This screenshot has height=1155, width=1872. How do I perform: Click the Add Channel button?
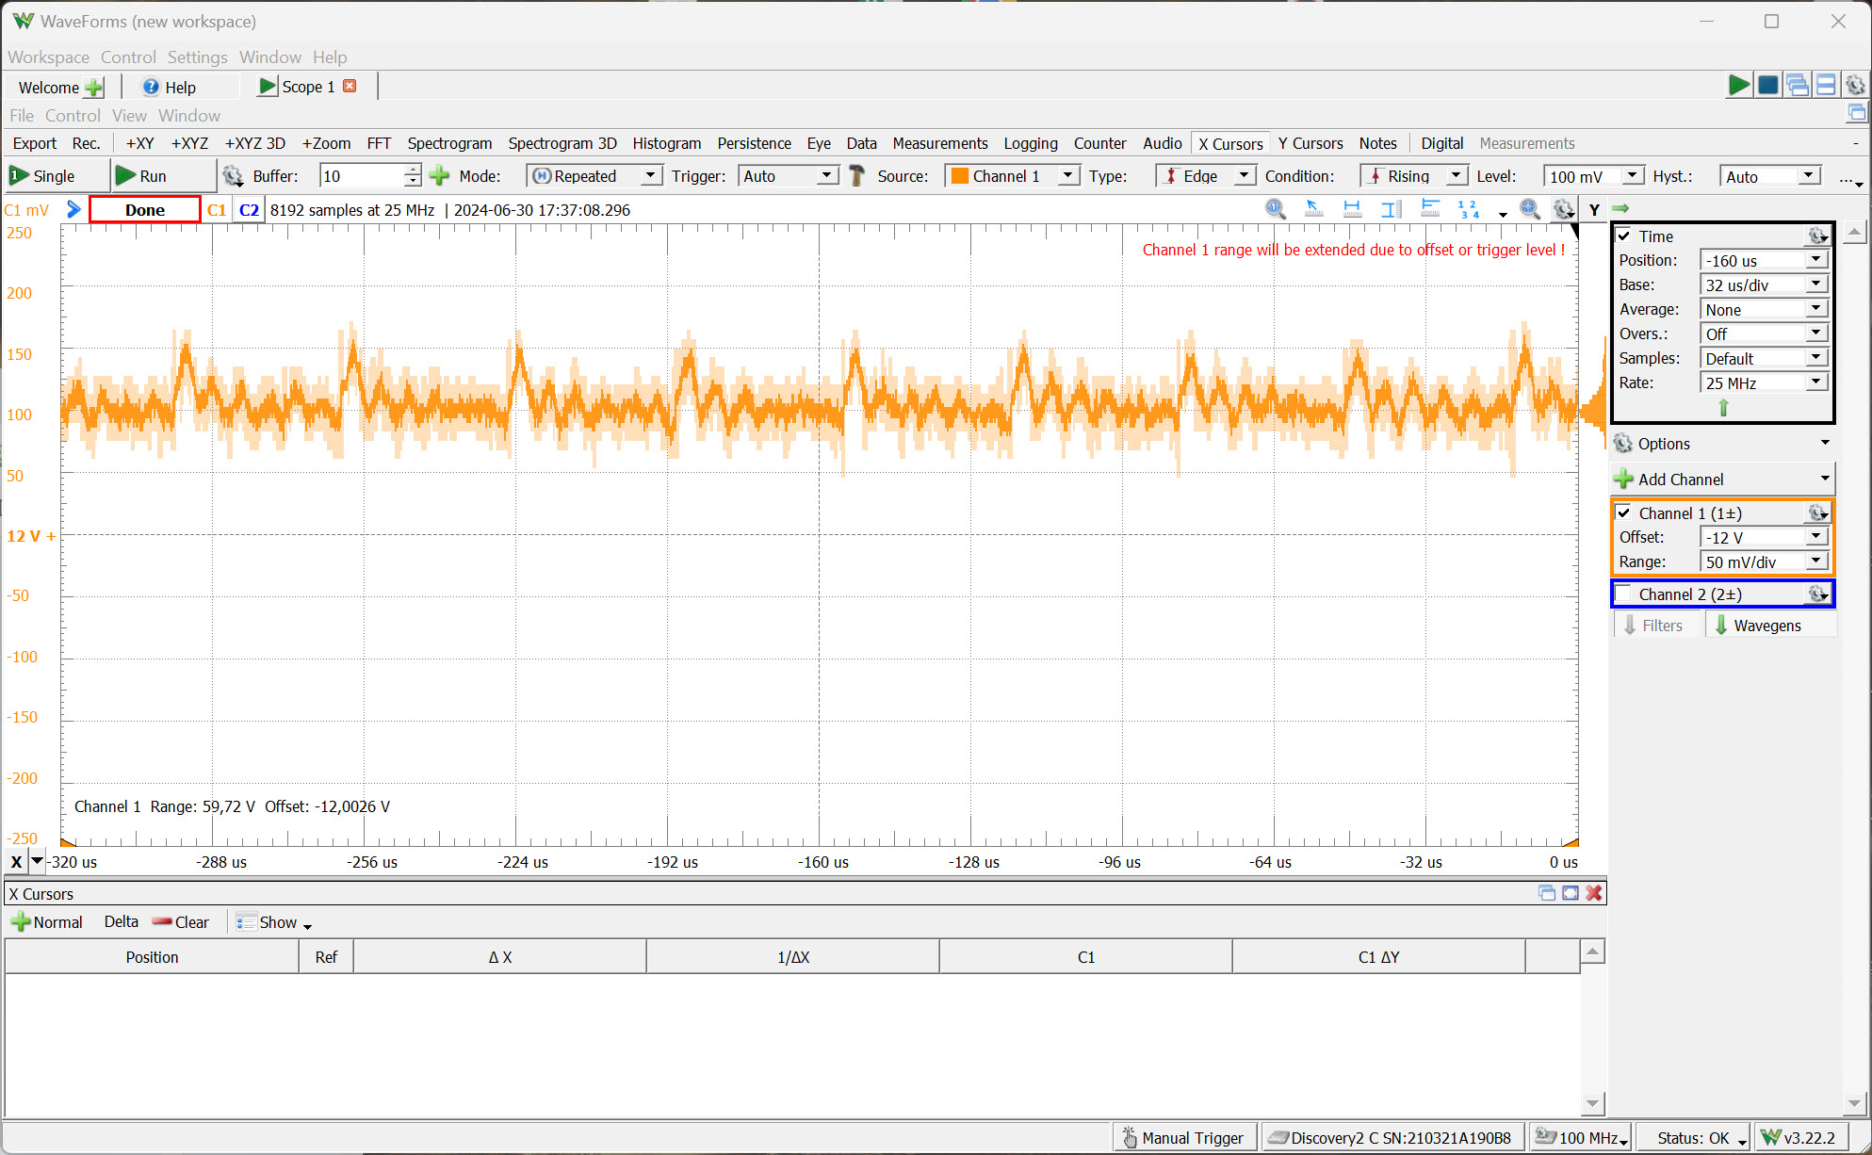1681,480
